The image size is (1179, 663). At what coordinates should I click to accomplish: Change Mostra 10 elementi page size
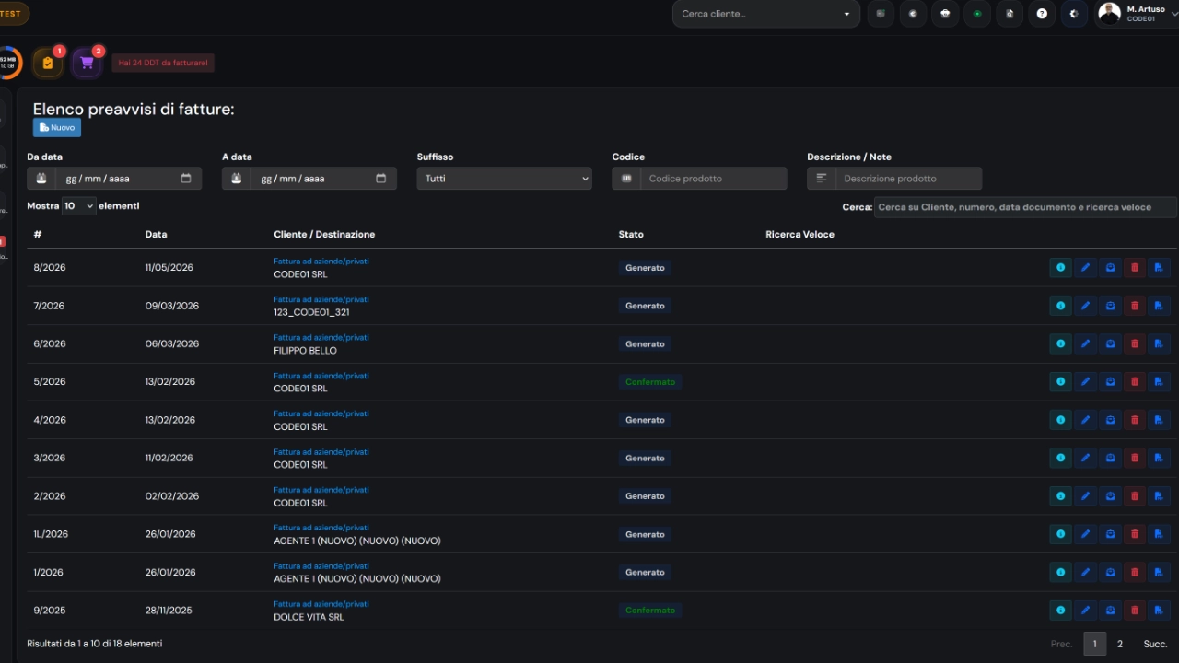tap(79, 206)
